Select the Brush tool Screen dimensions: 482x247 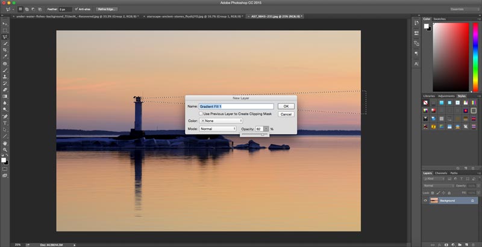click(5, 70)
